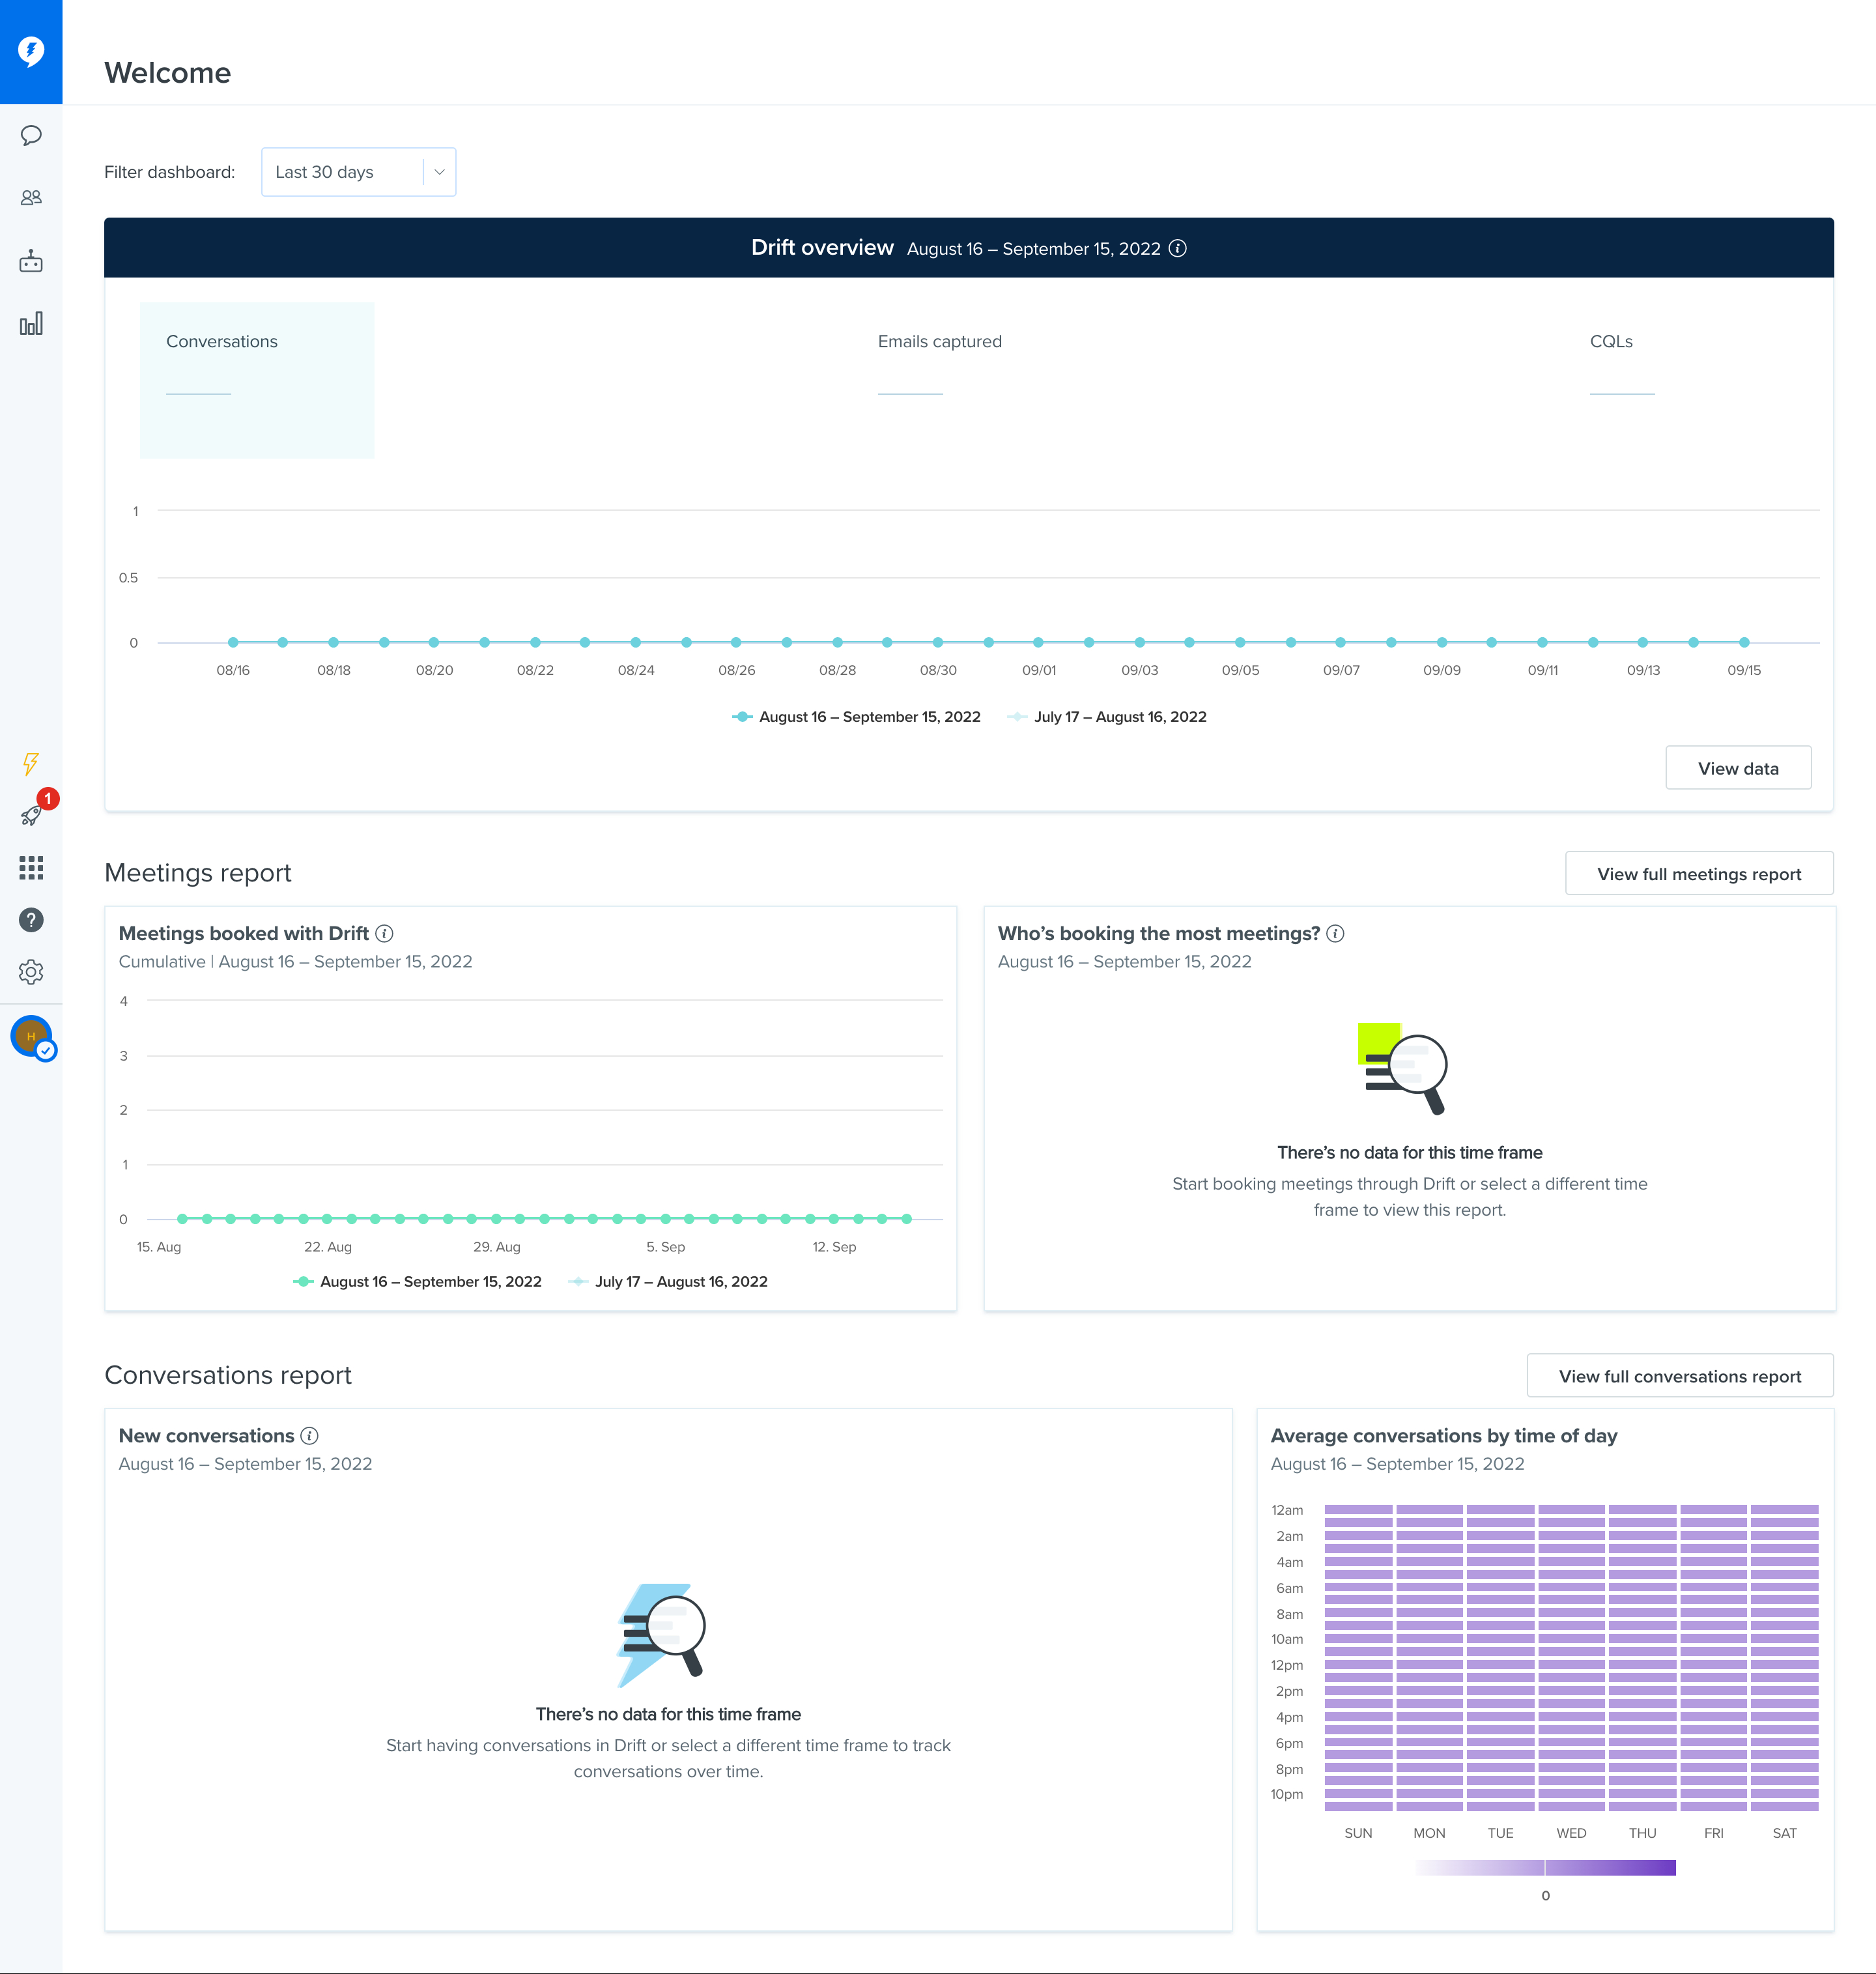
Task: Click the 08/16 data point on overview chart
Action: click(233, 642)
